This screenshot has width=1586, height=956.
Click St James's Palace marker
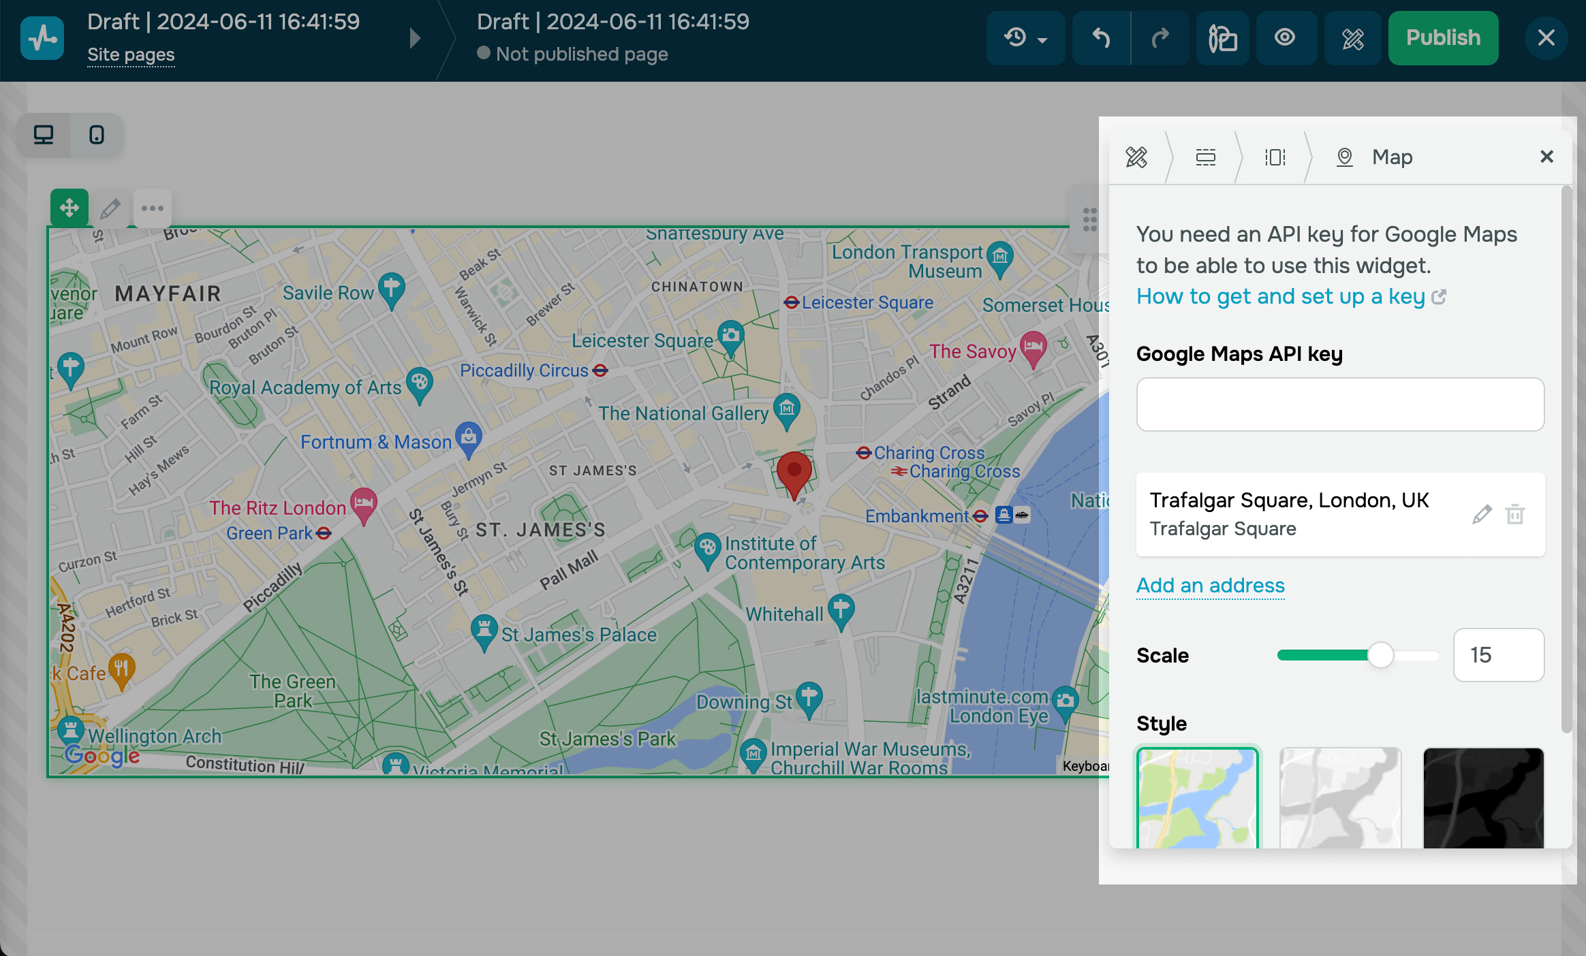point(484,633)
